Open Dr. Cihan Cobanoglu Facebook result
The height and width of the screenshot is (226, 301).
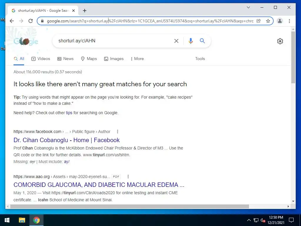[66, 140]
